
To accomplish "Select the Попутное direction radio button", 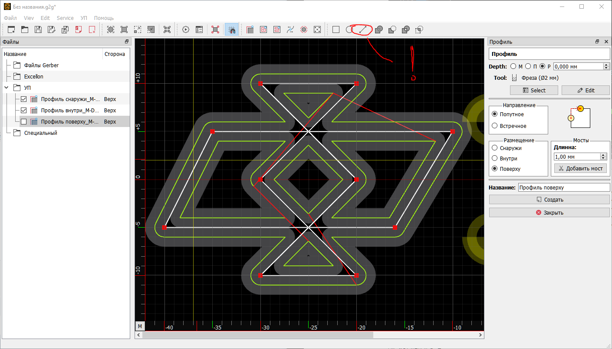I will coord(494,114).
